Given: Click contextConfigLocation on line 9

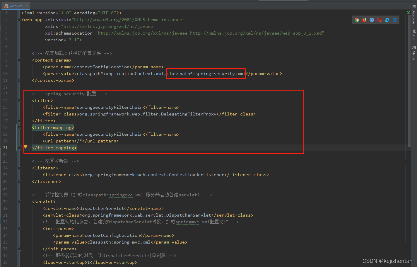Looking at the screenshot, I should 102,67.
